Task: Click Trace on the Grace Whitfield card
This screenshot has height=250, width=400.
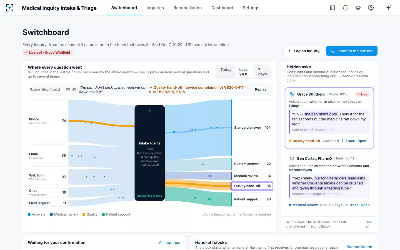Action: [x=348, y=141]
